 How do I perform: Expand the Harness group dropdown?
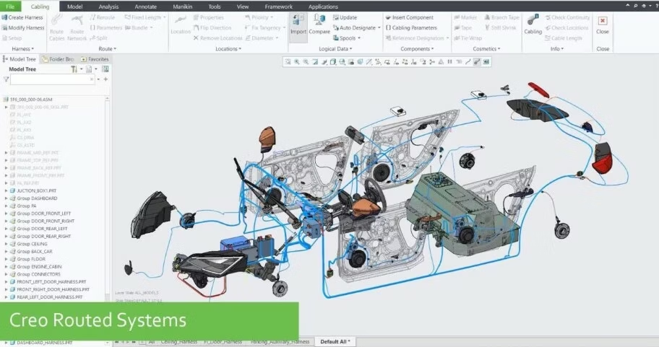click(22, 48)
